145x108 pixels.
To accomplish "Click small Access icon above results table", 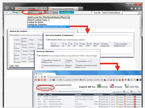I will pyautogui.click(x=131, y=91).
